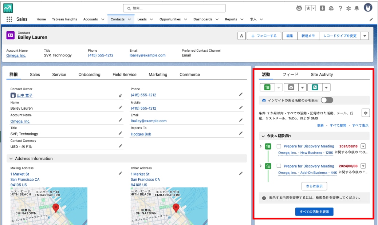Open the Opportunities nav dropdown chevron
The width and height of the screenshot is (378, 225).
coord(185,19)
